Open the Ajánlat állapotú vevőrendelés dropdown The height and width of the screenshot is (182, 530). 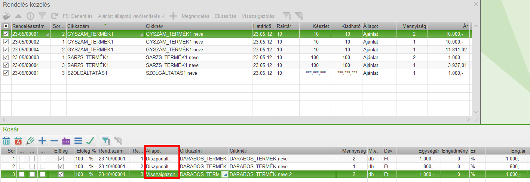[131, 16]
